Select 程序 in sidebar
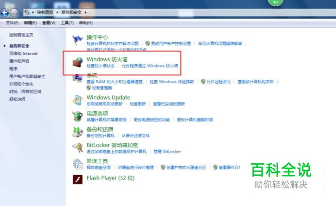336x206 pixels. coord(13,69)
